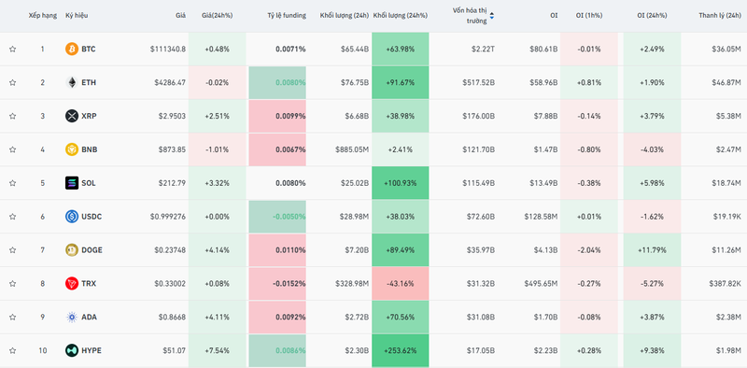
Task: Sort by Vốn hóa thị trường arrow
Action: [x=492, y=16]
